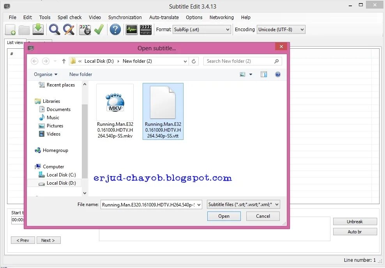Select the .vtt subtitle file
The height and width of the screenshot is (268, 385).
pyautogui.click(x=163, y=112)
